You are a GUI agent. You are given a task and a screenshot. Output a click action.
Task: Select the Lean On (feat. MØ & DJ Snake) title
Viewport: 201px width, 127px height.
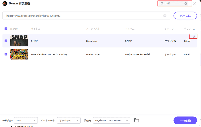pos(49,54)
